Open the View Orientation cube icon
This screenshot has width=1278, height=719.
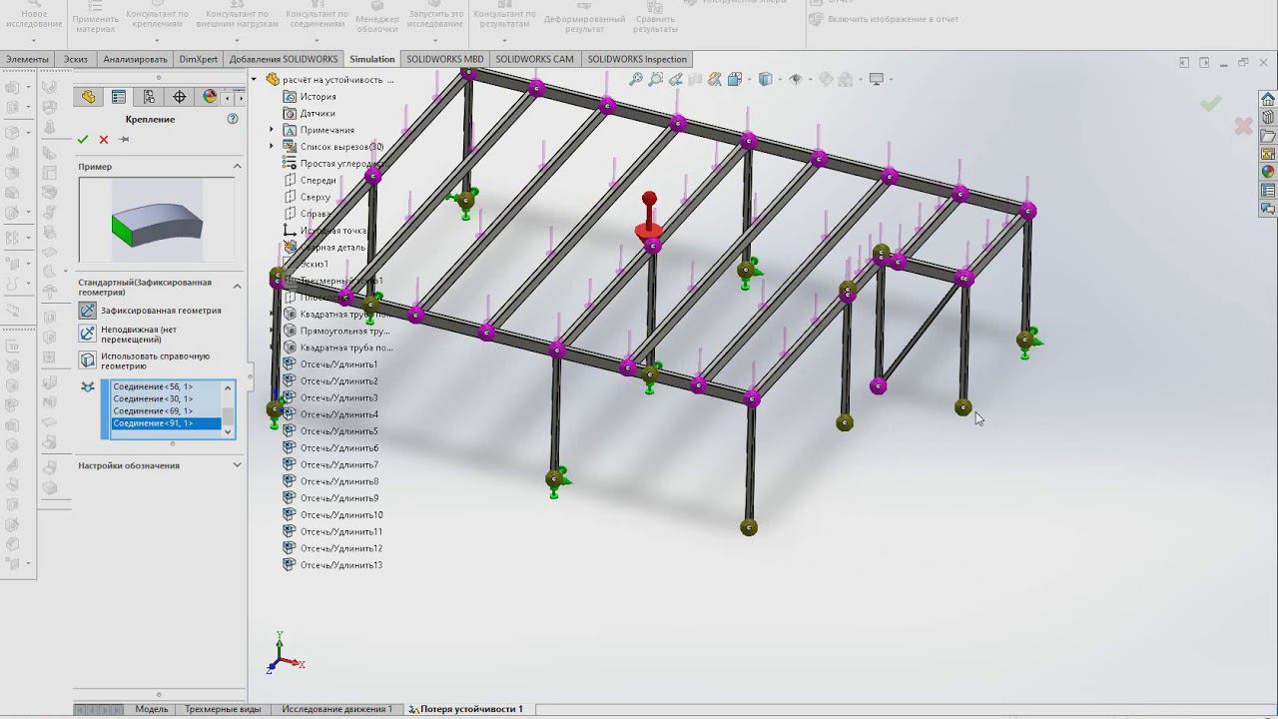click(734, 79)
